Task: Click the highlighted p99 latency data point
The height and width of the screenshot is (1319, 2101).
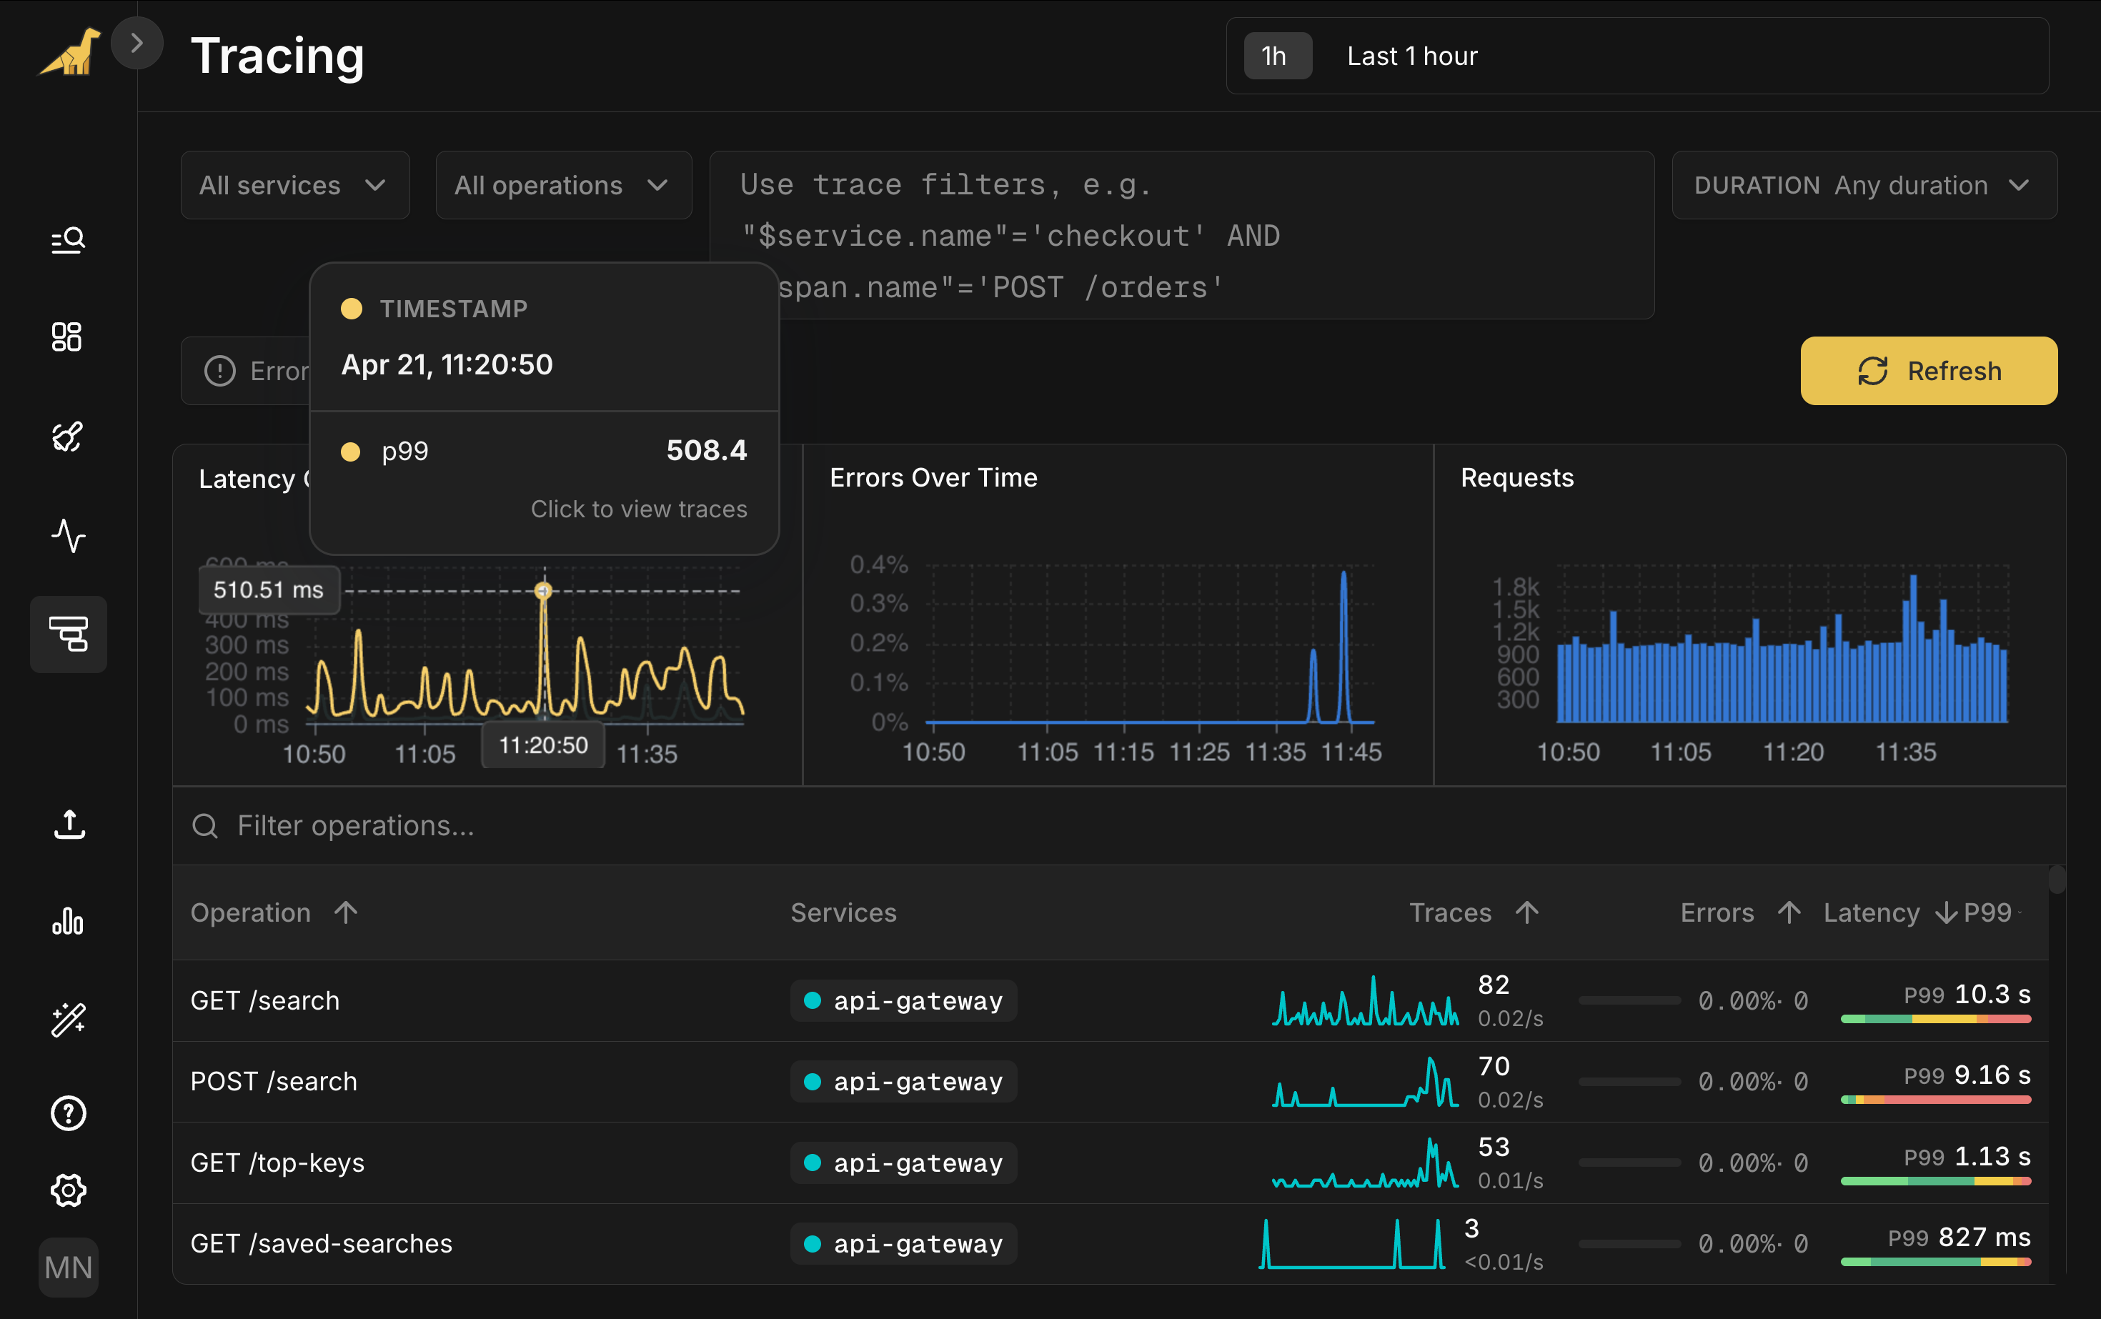Action: click(x=544, y=592)
